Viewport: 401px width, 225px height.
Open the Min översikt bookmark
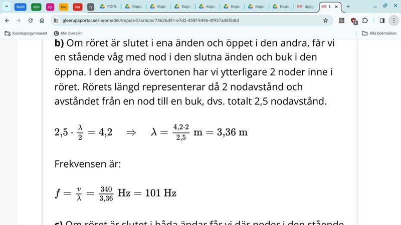[x=68, y=33]
